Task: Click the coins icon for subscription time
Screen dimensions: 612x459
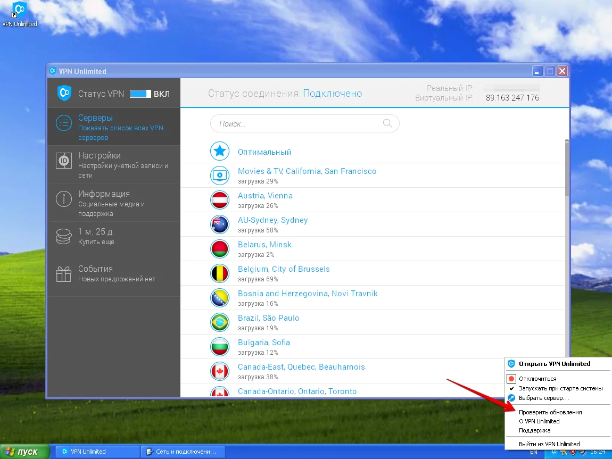Action: pos(64,236)
